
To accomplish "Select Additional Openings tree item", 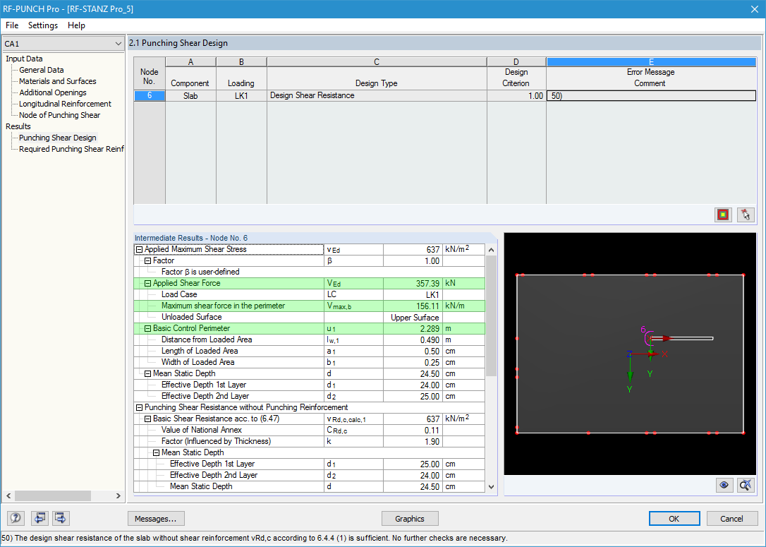I will (53, 92).
